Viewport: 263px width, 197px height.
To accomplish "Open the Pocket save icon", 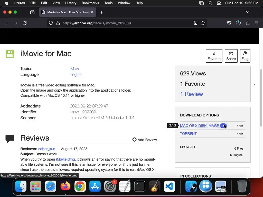I will point(229,23).
